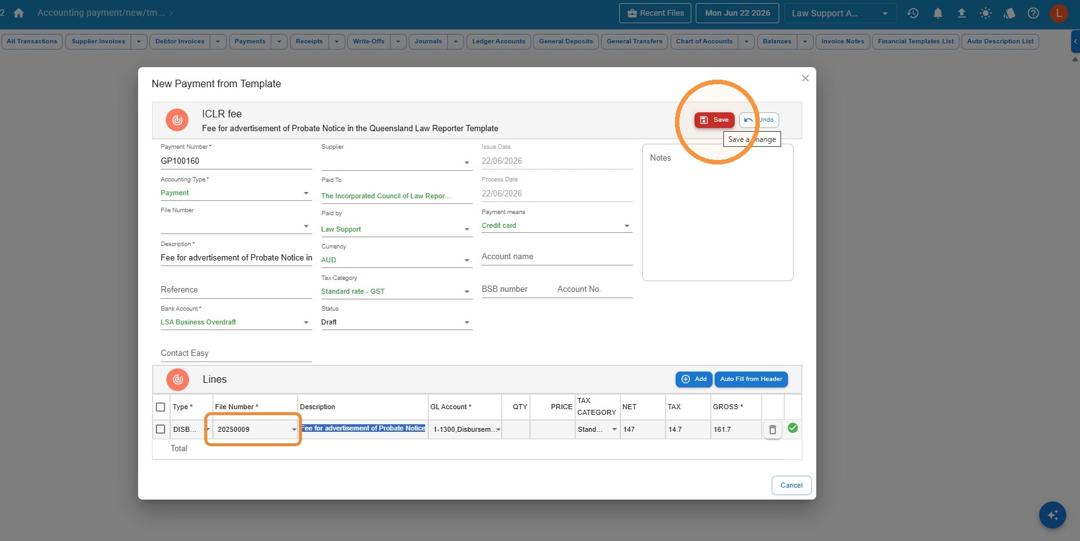Open the Supplier Invoices tab

tap(99, 41)
